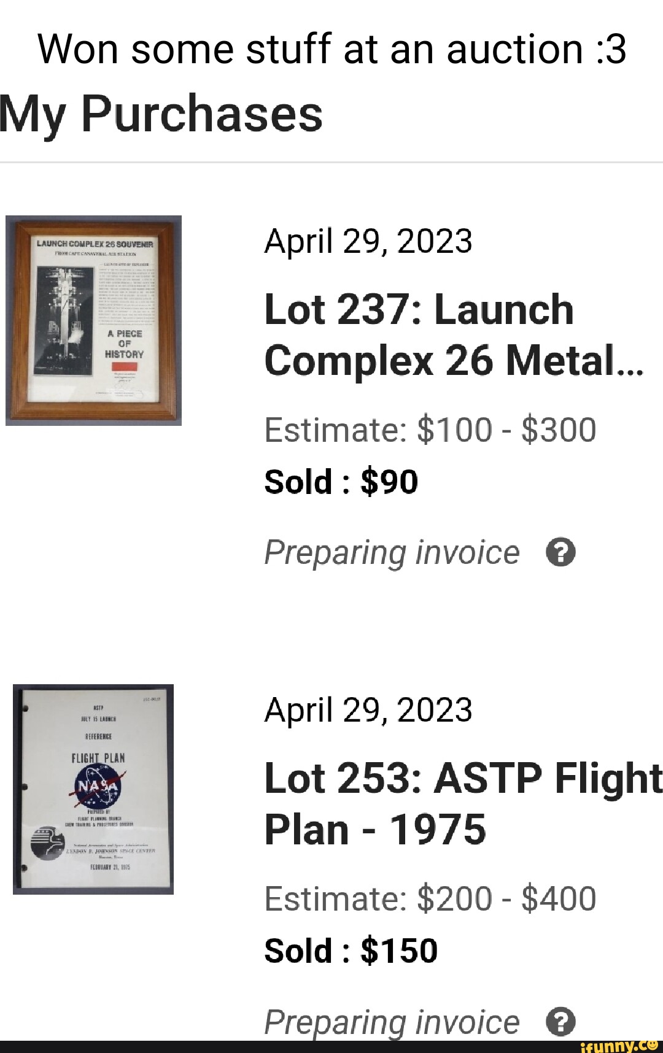The width and height of the screenshot is (663, 1053).
Task: Click the April 29, 2023 date above Lot 237
Action: pyautogui.click(x=368, y=241)
